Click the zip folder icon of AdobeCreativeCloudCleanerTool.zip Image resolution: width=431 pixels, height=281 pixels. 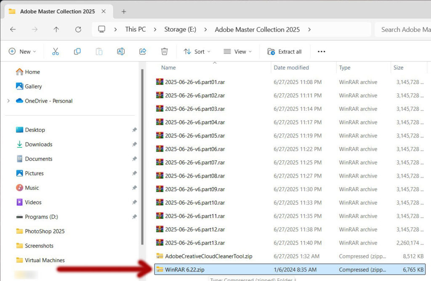[160, 256]
